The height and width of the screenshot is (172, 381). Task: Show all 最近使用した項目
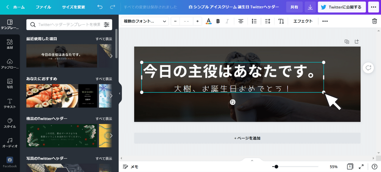coord(104,39)
